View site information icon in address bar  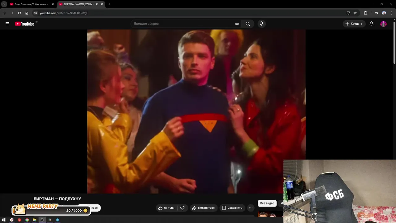(x=36, y=13)
